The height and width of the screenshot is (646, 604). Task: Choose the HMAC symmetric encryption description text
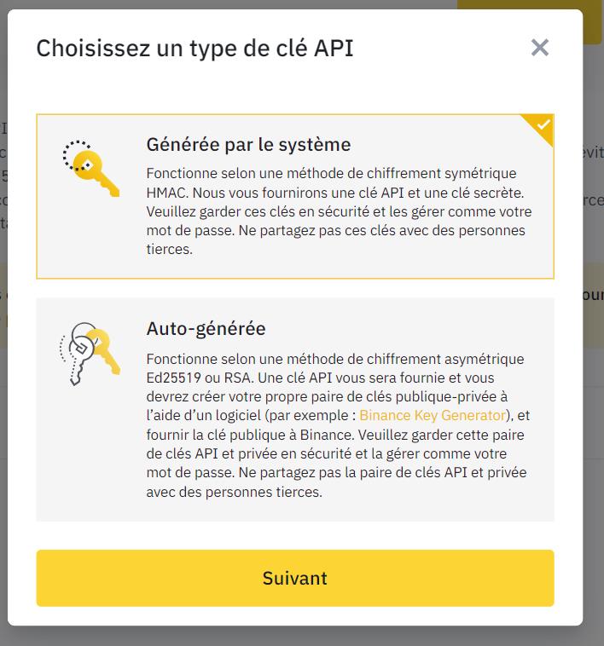click(335, 211)
